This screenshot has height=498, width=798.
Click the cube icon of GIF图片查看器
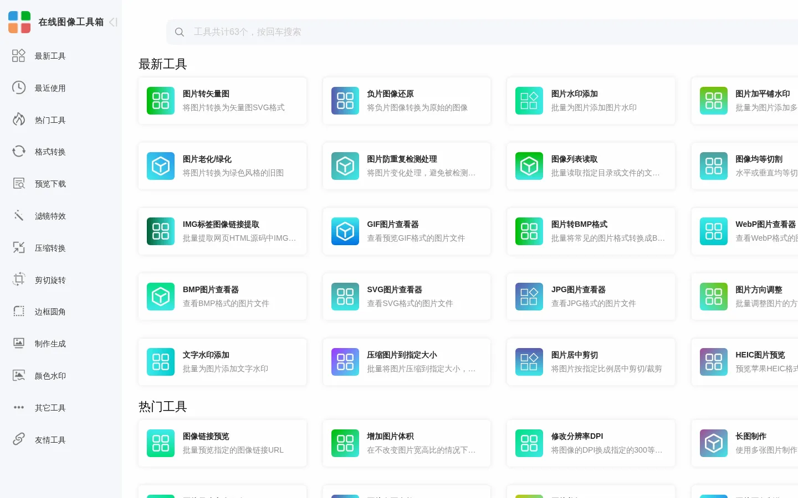[345, 231]
